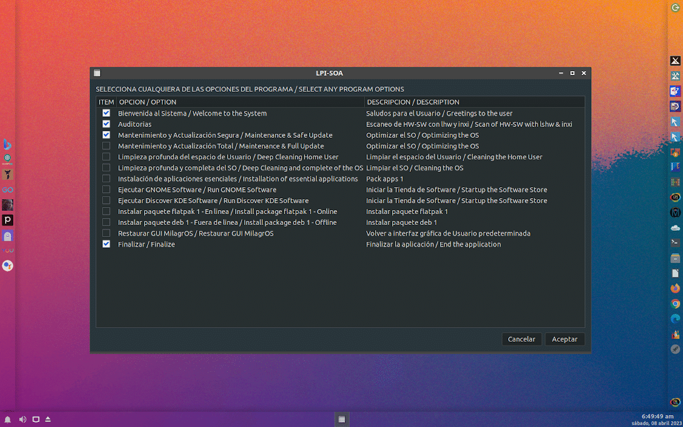Launch Microsoft Edge from the right dock

coord(676,319)
